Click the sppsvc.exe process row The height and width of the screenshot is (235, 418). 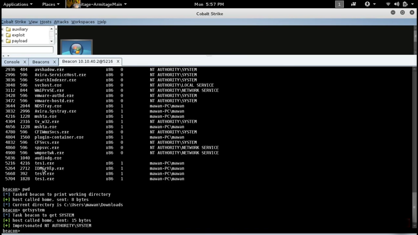(112, 147)
